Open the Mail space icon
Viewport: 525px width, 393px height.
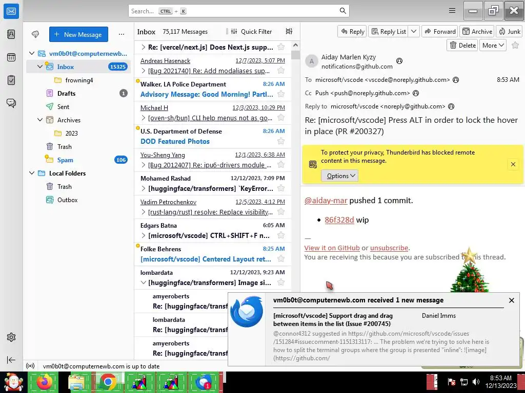pos(11,11)
